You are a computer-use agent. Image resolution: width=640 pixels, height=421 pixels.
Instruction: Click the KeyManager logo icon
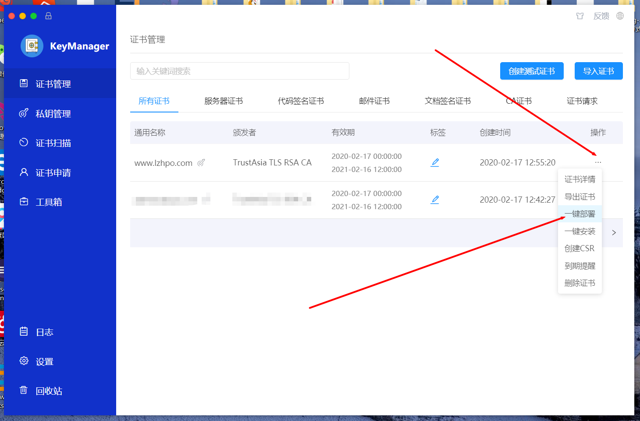tap(32, 46)
